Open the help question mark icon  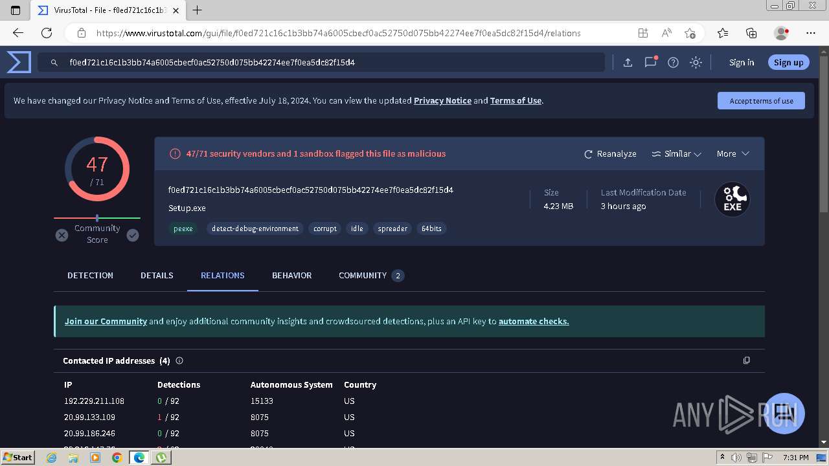tap(673, 62)
